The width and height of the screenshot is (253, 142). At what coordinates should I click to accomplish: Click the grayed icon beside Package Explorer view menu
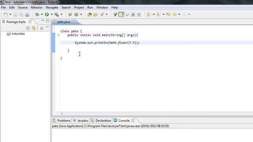42,28
